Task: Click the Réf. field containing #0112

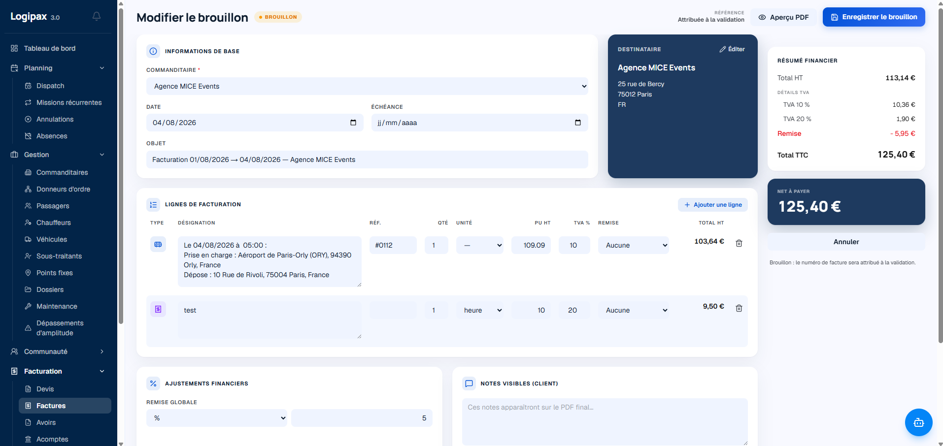Action: [393, 245]
